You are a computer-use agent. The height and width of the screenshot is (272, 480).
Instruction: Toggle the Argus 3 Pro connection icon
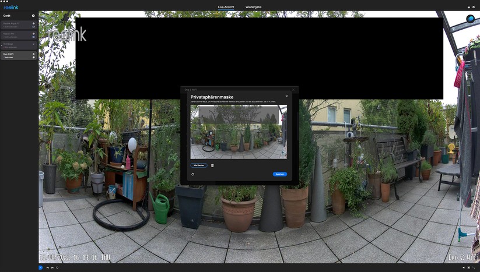pyautogui.click(x=34, y=37)
